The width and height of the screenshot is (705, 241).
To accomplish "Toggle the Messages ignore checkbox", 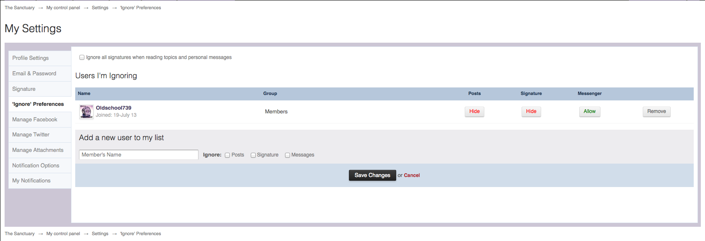I will (x=288, y=155).
